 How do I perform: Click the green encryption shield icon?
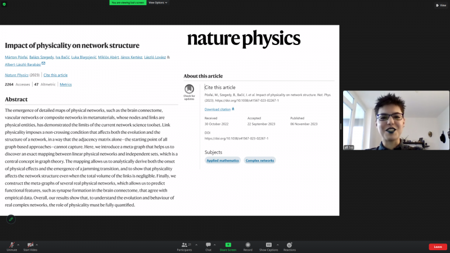point(4,4)
